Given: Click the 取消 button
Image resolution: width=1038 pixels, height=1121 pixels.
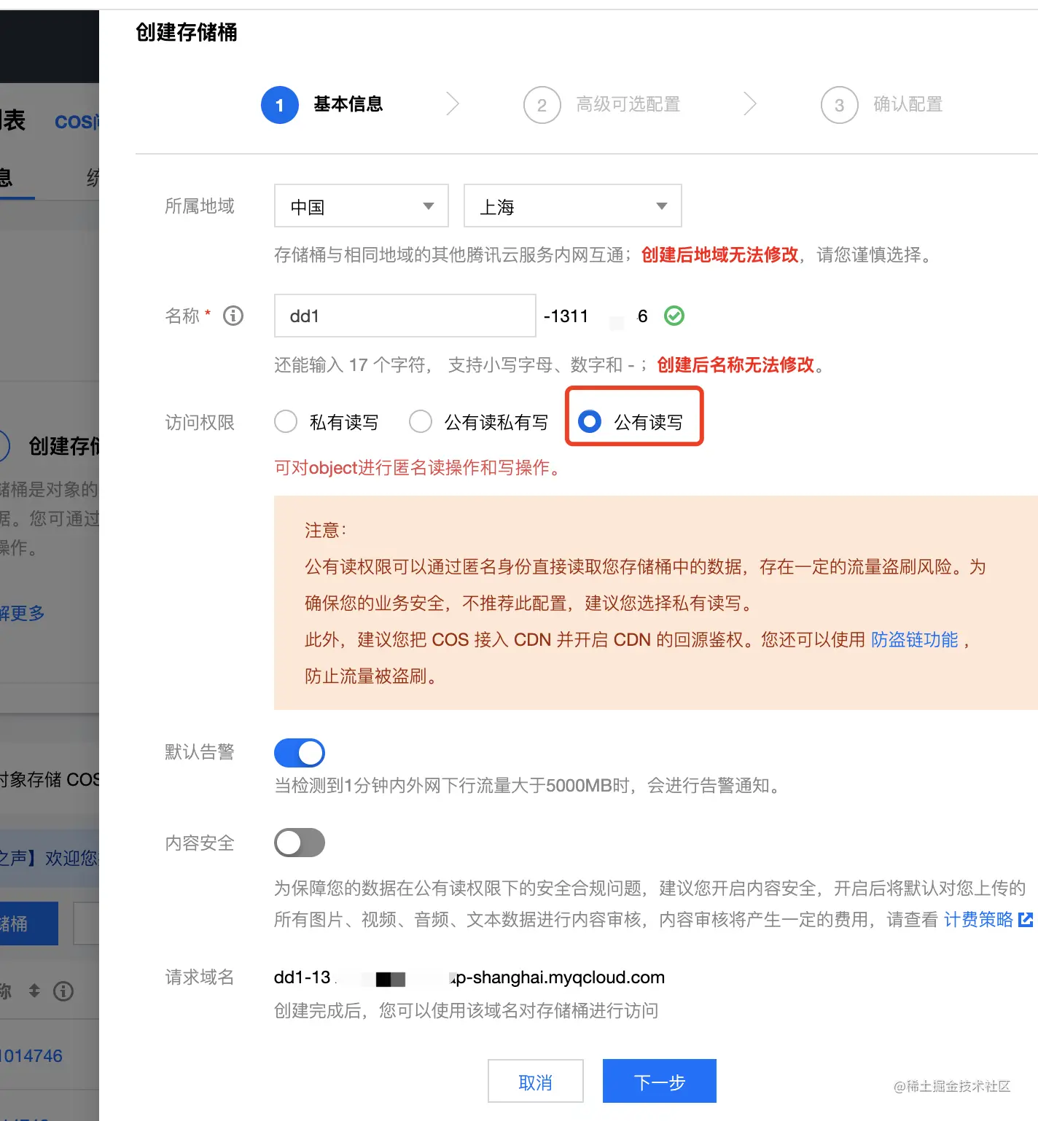Looking at the screenshot, I should (536, 1081).
